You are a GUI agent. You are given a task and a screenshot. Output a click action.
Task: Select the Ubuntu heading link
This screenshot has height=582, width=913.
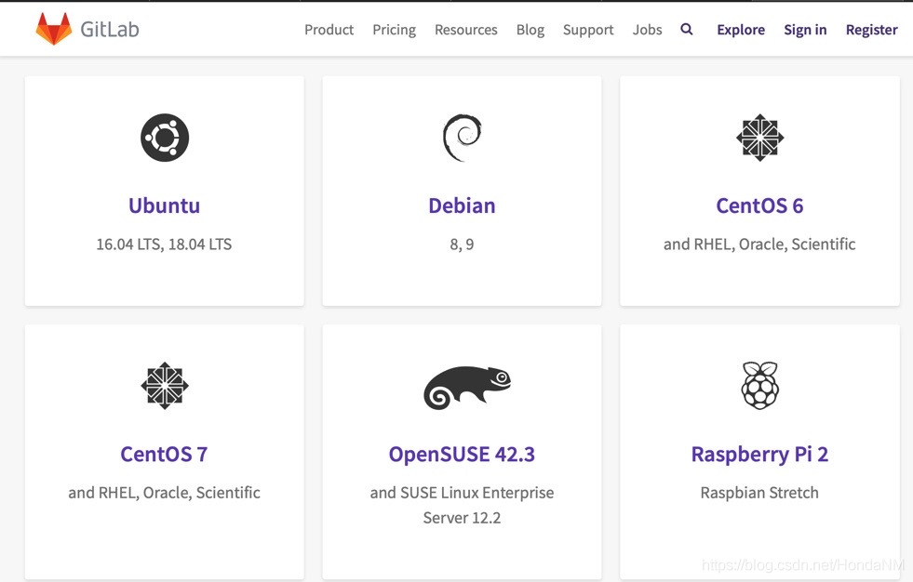coord(164,205)
